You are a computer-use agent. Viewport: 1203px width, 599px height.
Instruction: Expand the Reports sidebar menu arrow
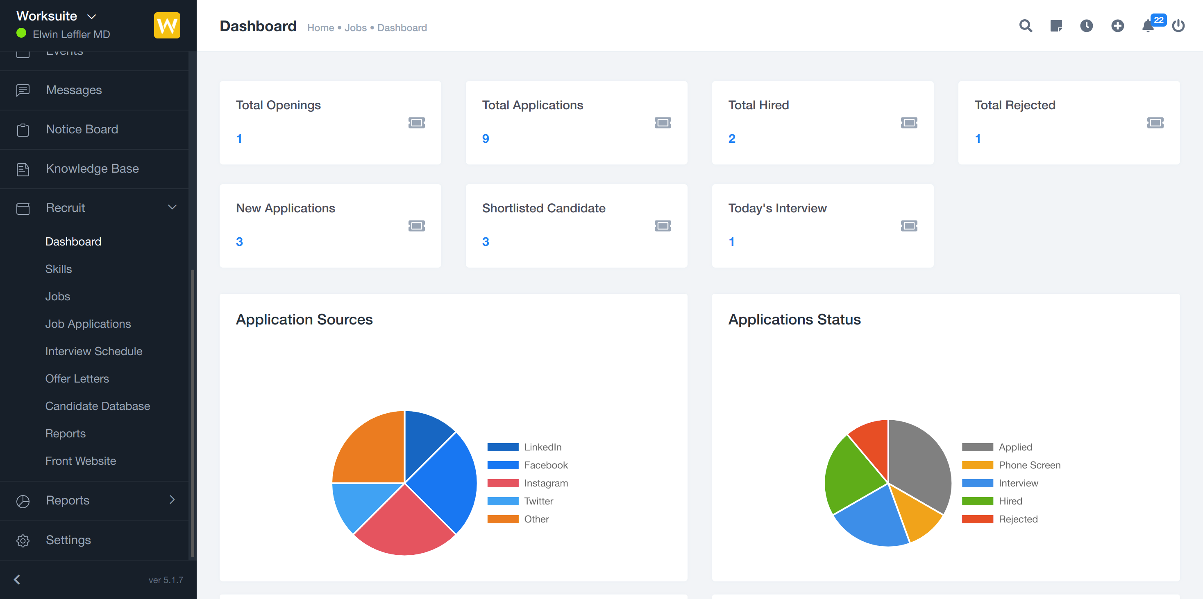click(172, 500)
